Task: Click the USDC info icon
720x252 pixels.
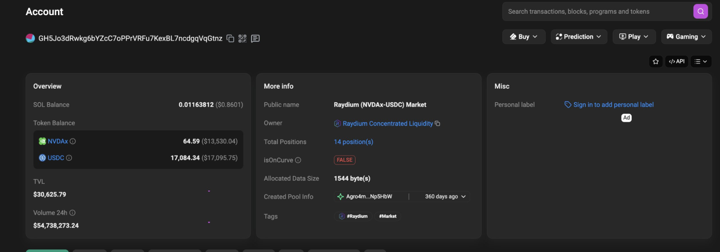Action: [69, 158]
